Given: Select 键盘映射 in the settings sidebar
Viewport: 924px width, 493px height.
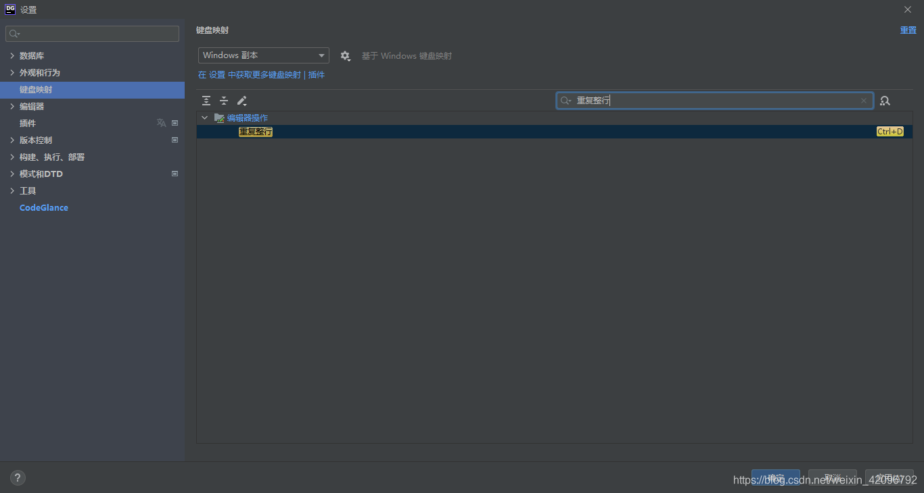Looking at the screenshot, I should 92,90.
